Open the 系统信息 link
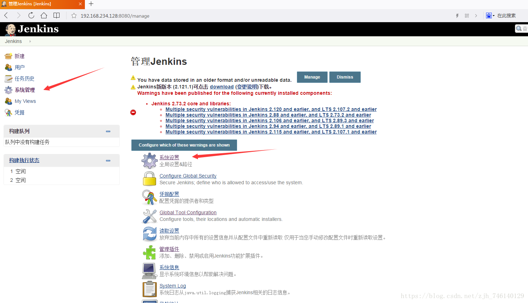This screenshot has width=528, height=303. pos(169,267)
